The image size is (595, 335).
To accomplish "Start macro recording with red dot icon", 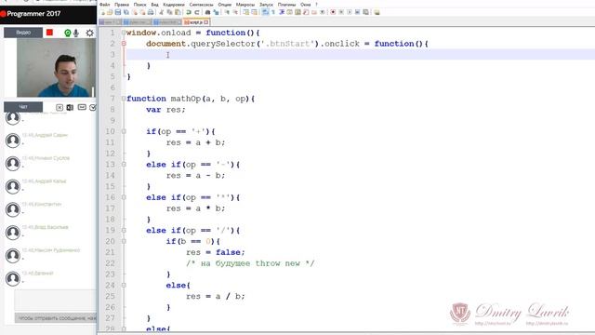I will (333, 12).
